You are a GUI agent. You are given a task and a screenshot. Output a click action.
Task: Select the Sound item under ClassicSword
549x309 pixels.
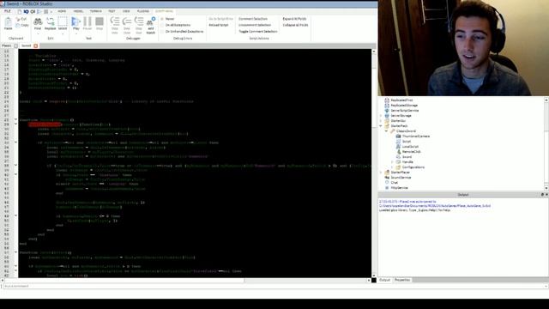[407, 157]
